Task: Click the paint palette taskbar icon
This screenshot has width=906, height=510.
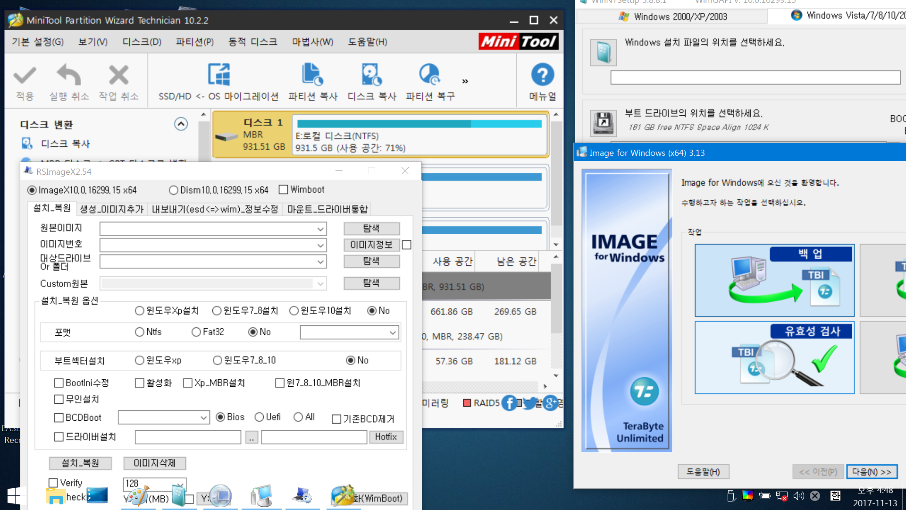Action: tap(138, 496)
